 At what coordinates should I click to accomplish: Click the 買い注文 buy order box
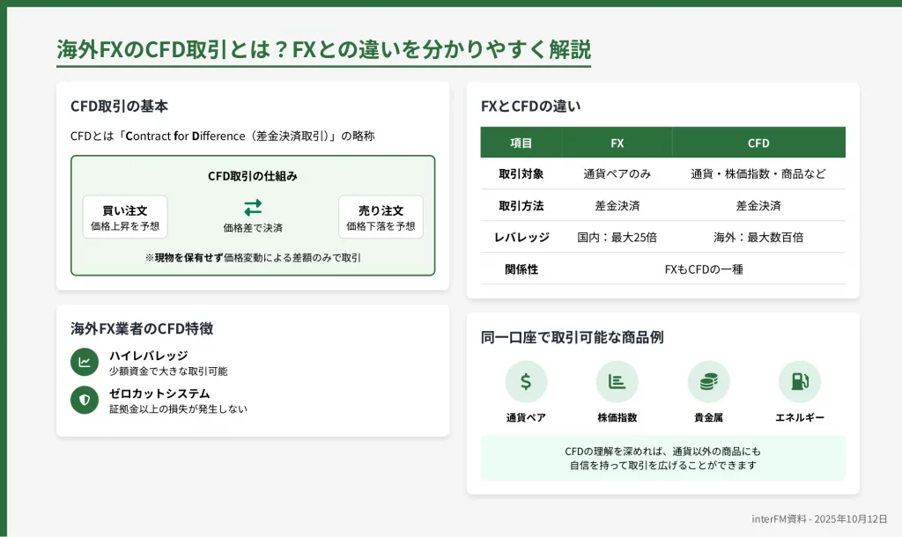coord(125,217)
